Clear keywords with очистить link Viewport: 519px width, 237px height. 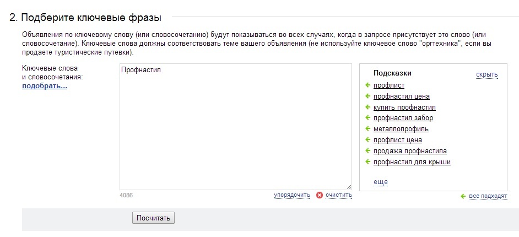pos(339,195)
